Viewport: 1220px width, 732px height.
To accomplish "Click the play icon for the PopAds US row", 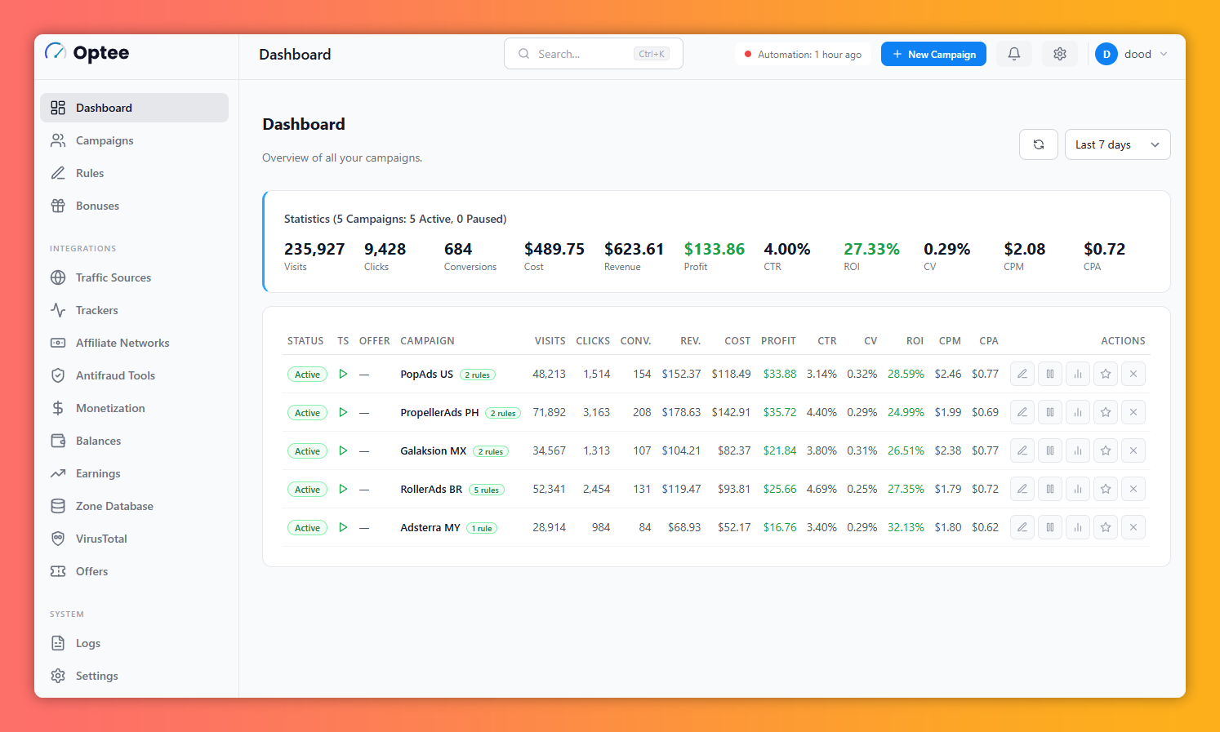I will [343, 374].
